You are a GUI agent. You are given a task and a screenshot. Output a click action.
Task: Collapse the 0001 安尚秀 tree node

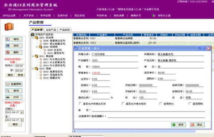pyautogui.click(x=33, y=38)
